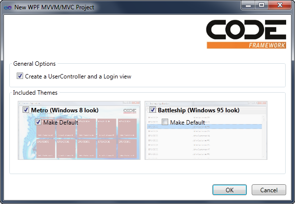Image resolution: width=295 pixels, height=204 pixels.
Task: Click the 'Included Themes' group heading
Action: point(35,92)
